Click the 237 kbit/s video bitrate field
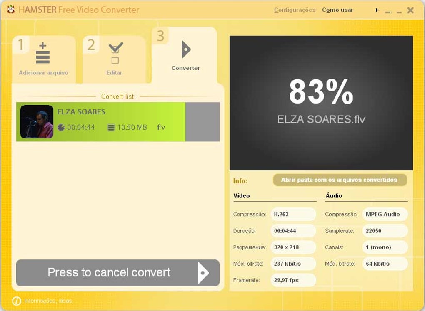The image size is (425, 311). pyautogui.click(x=293, y=264)
